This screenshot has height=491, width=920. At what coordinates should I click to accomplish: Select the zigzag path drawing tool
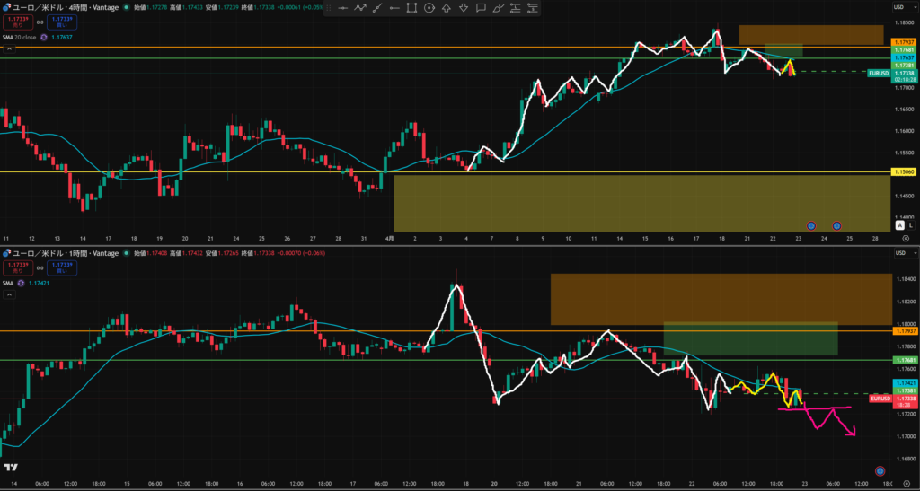click(x=362, y=7)
